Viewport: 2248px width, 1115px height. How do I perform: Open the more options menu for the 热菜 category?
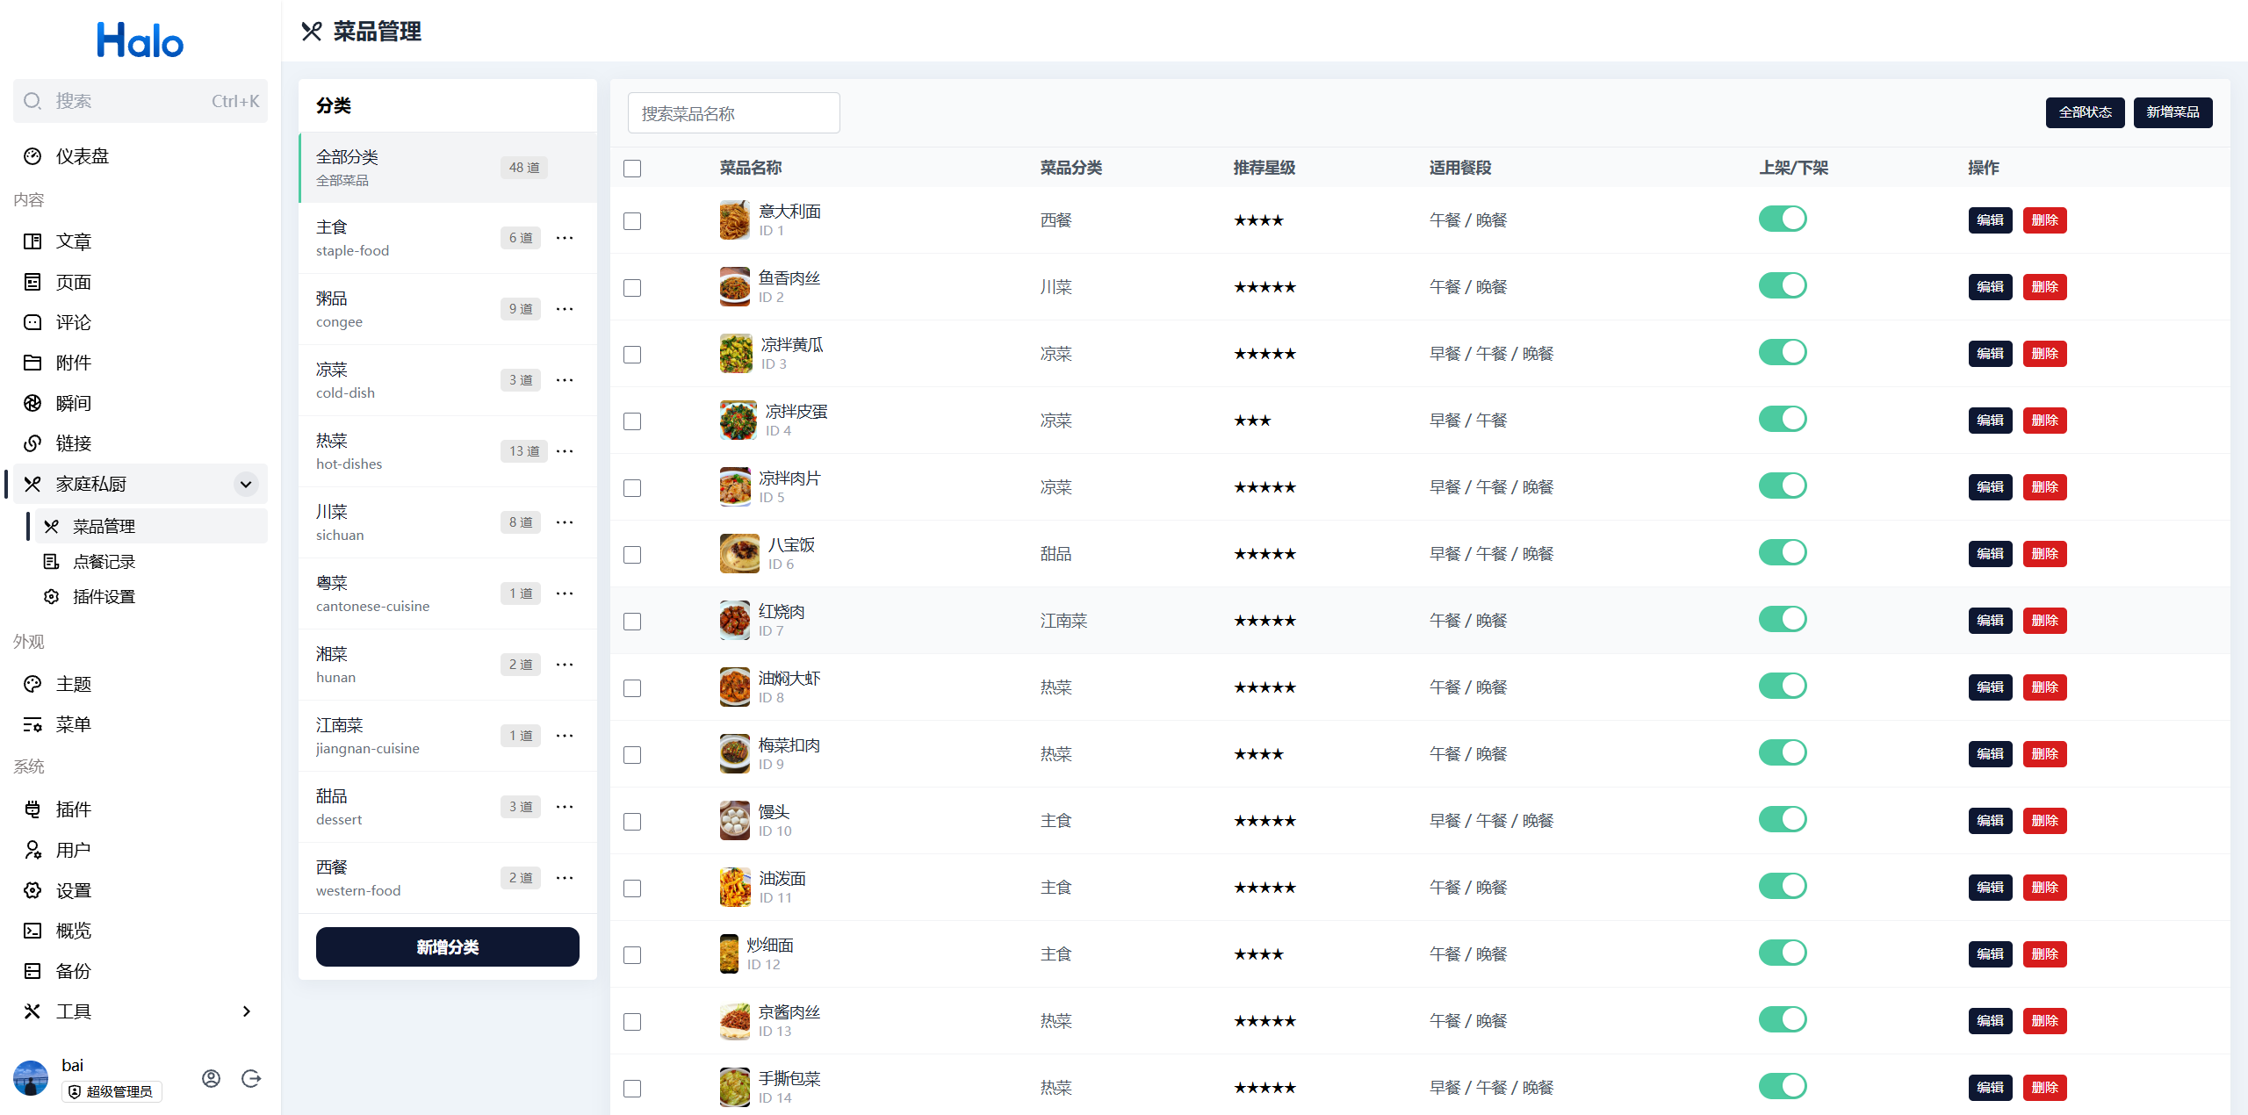pos(565,451)
